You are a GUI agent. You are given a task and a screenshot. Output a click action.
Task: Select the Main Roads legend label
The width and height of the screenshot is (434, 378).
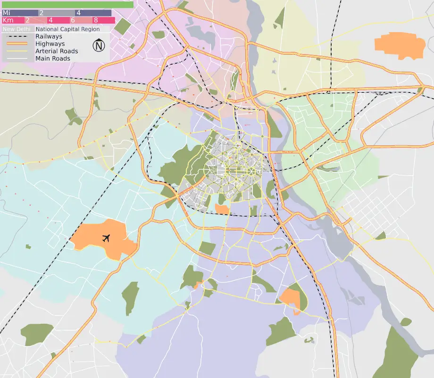click(52, 59)
